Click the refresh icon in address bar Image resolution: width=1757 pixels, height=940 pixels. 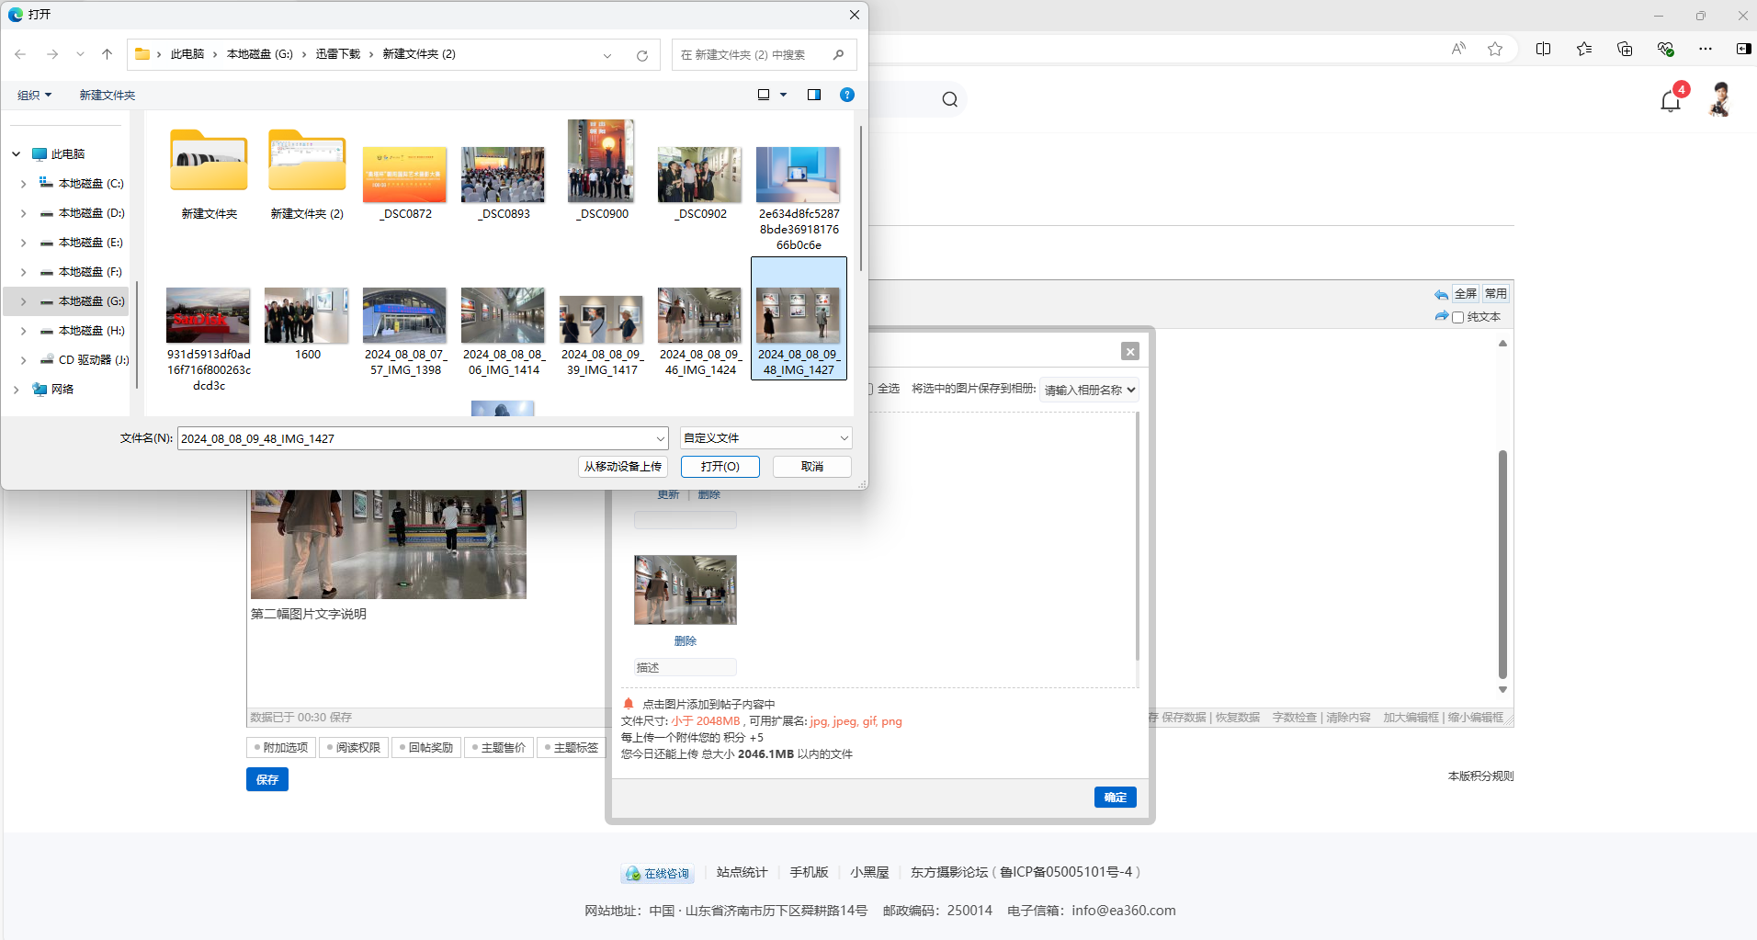[x=641, y=55]
